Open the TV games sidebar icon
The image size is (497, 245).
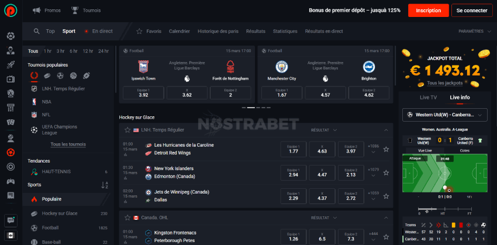click(x=11, y=80)
